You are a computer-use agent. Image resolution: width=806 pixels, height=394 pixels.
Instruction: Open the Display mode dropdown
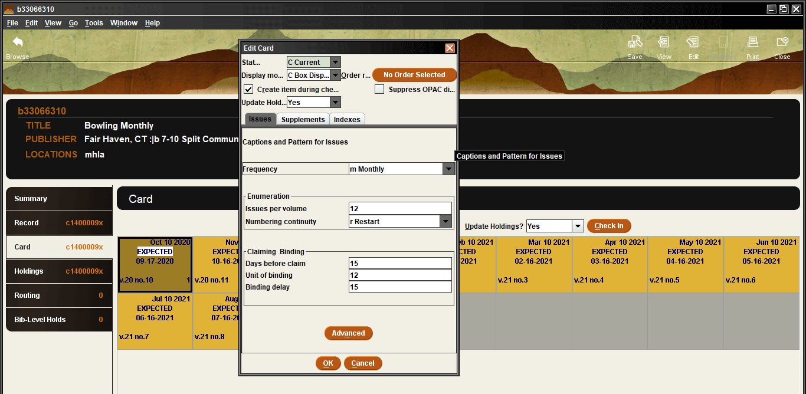[335, 75]
